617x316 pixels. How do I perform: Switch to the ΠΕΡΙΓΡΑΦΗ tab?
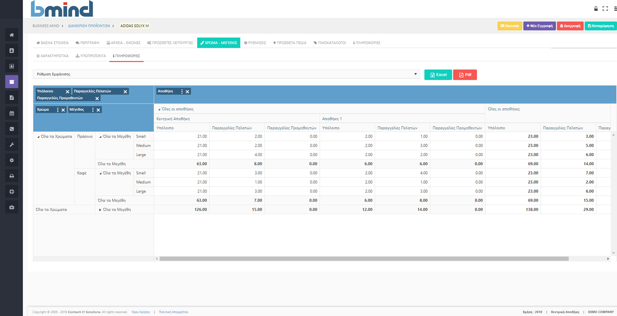87,43
